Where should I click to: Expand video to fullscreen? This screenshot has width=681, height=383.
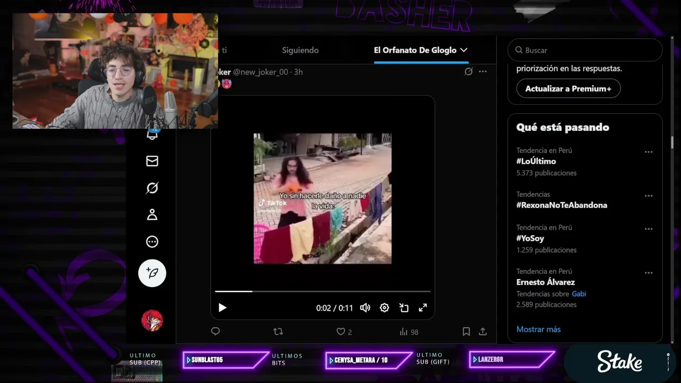[x=423, y=307]
